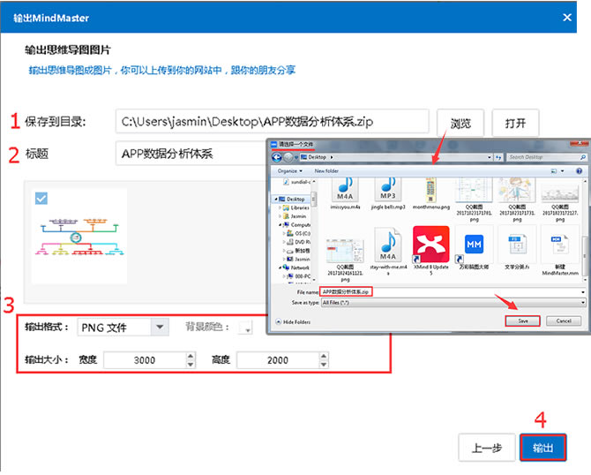The width and height of the screenshot is (591, 475).
Task: Click 上一步 (Previous) button
Action: point(487,448)
